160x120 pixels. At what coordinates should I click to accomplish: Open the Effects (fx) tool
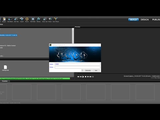coord(39,20)
